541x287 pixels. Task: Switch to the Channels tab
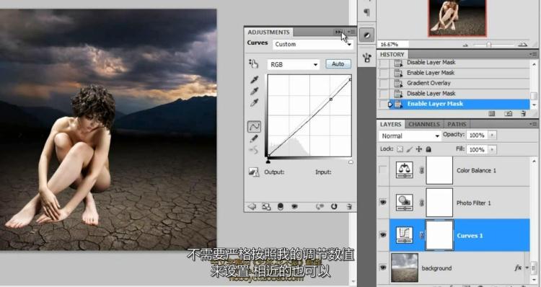pyautogui.click(x=424, y=124)
